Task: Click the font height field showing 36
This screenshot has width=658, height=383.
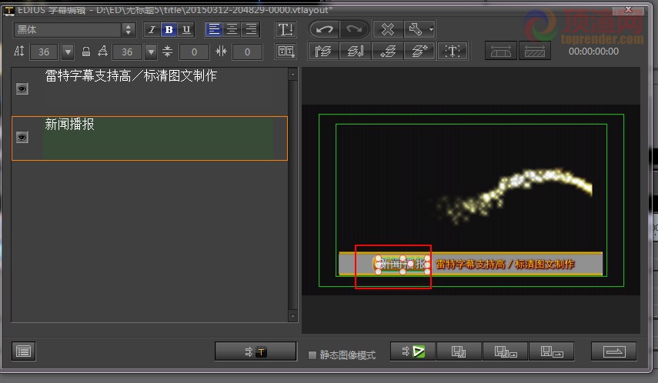Action: pyautogui.click(x=44, y=52)
